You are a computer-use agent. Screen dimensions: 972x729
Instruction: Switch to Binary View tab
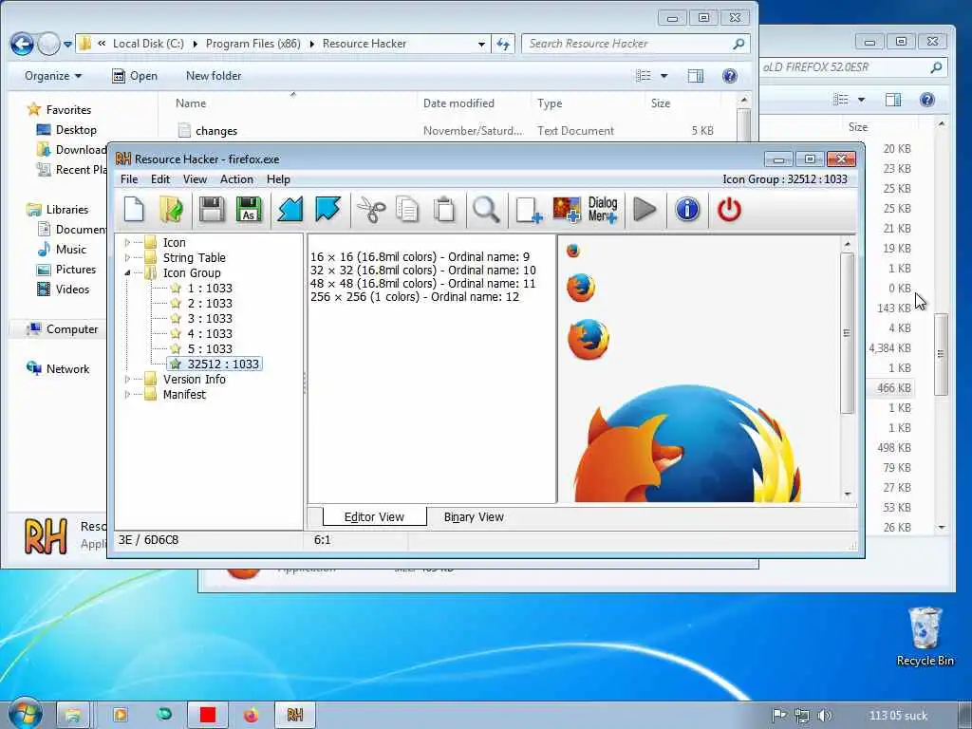coord(474,516)
